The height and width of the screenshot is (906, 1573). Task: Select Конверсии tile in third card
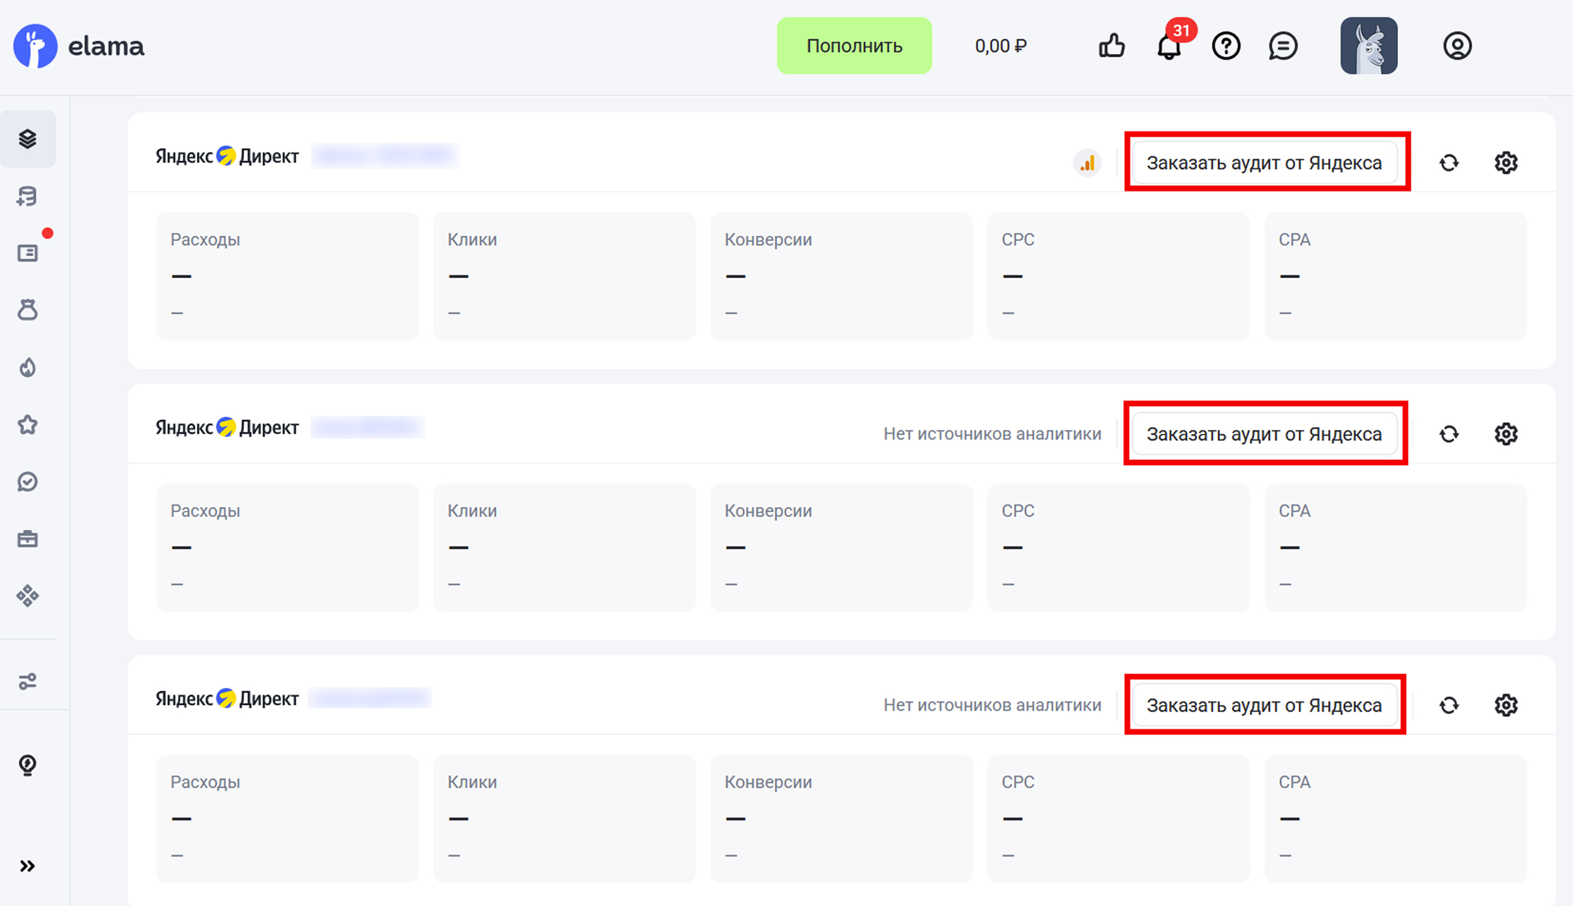tap(842, 820)
